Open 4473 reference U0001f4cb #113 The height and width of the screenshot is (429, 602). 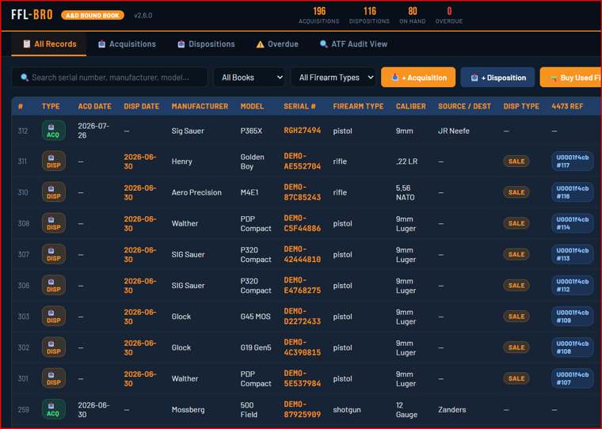point(573,255)
